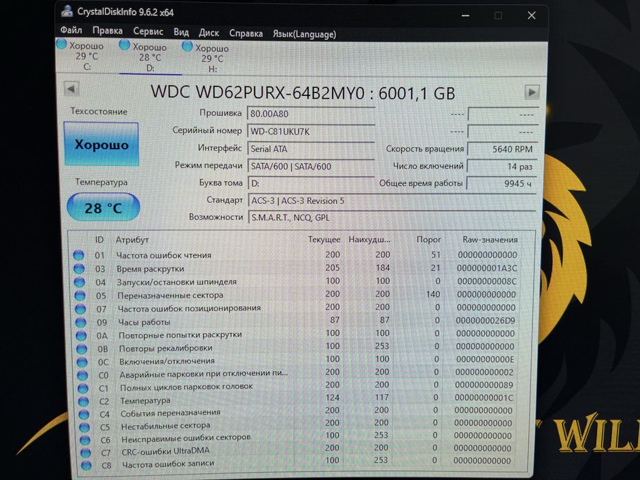This screenshot has height=480, width=640.
Task: Open the Справка menu
Action: coord(246,34)
